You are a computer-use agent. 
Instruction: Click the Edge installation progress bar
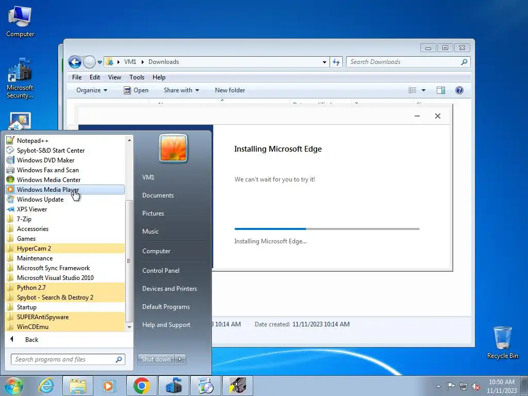[327, 228]
